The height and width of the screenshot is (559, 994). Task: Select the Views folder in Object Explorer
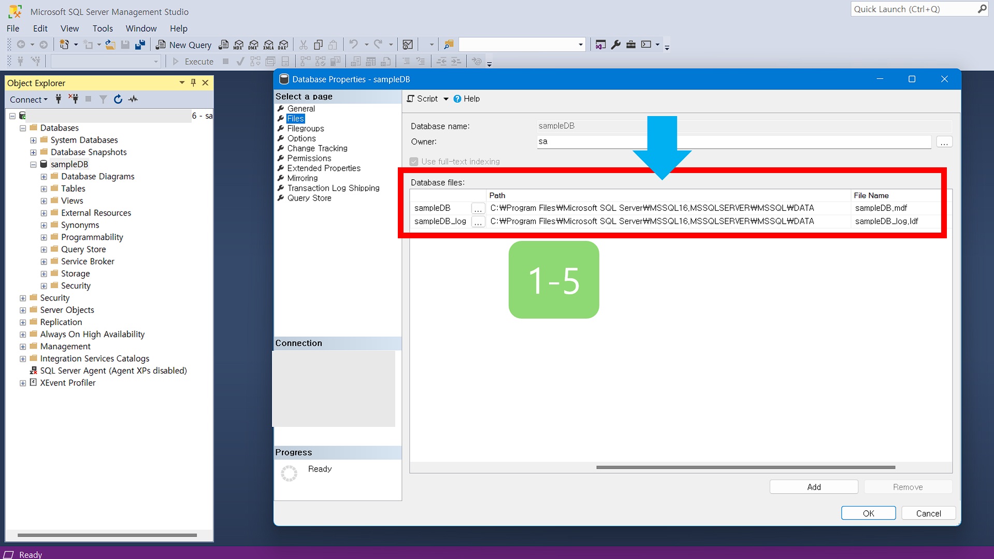click(x=72, y=201)
